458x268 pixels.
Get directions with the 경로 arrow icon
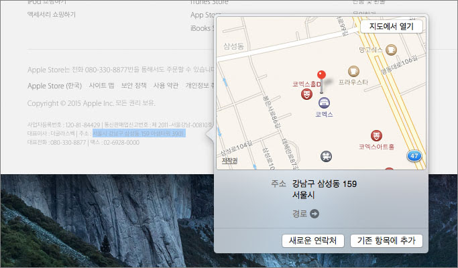pos(314,214)
